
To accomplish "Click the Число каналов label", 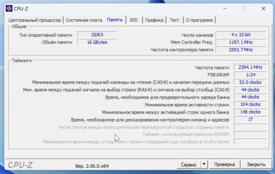I will pyautogui.click(x=197, y=35).
